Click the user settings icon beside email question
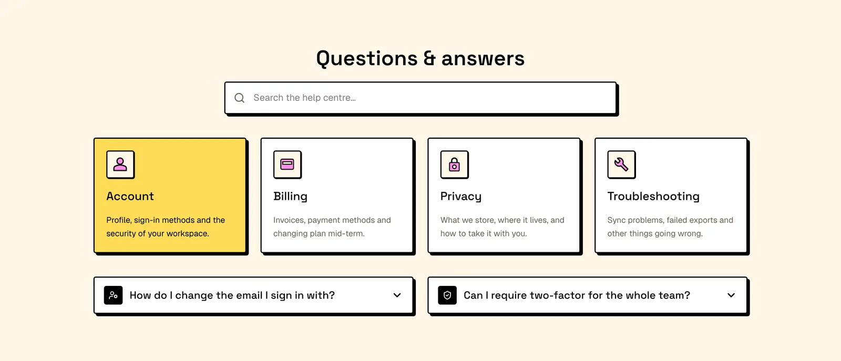The image size is (841, 361). [x=114, y=295]
